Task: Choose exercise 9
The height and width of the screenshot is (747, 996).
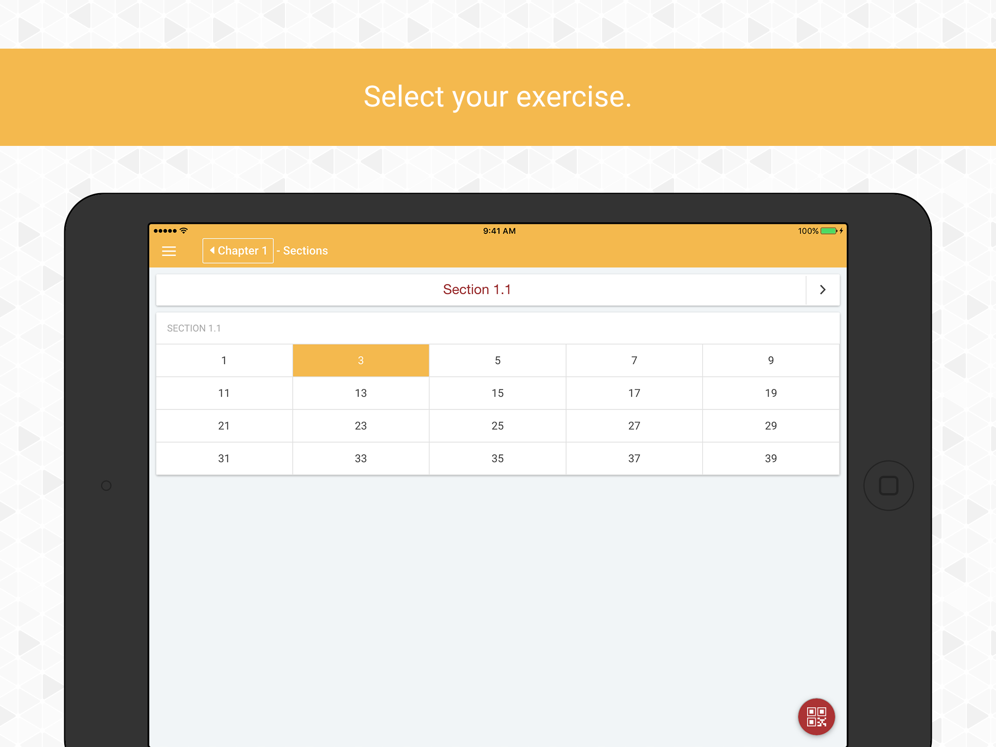Action: (770, 360)
